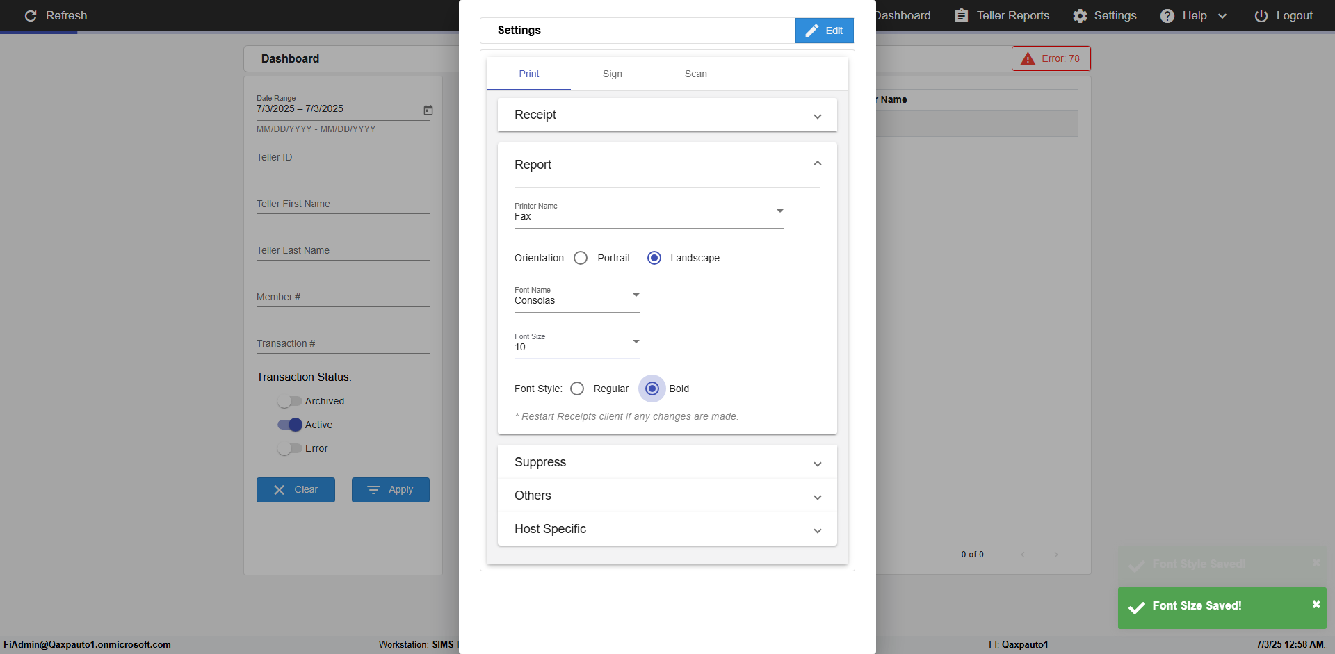This screenshot has height=654, width=1335.
Task: Click the Edit button in Settings
Action: (x=824, y=31)
